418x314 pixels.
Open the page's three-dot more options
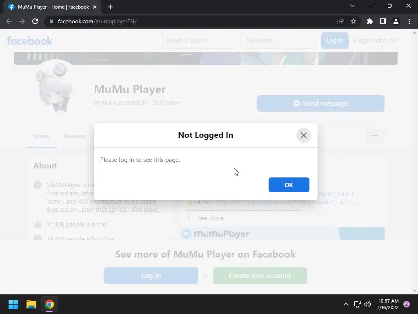click(375, 136)
